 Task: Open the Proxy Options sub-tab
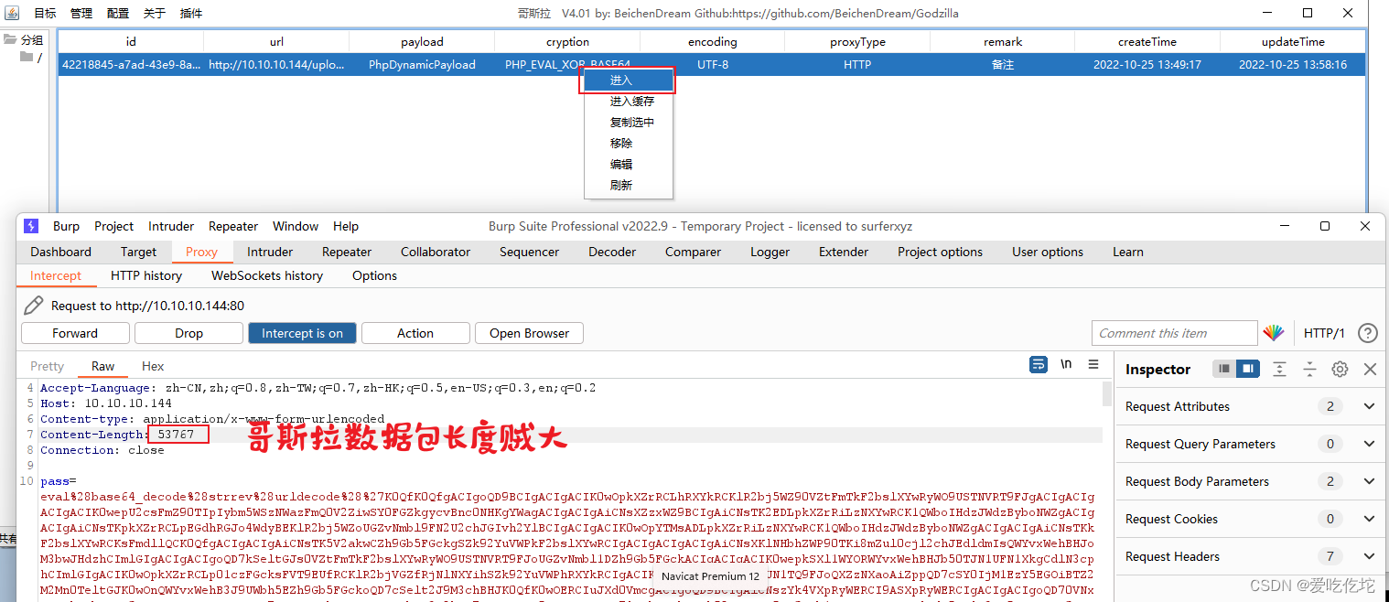(374, 275)
